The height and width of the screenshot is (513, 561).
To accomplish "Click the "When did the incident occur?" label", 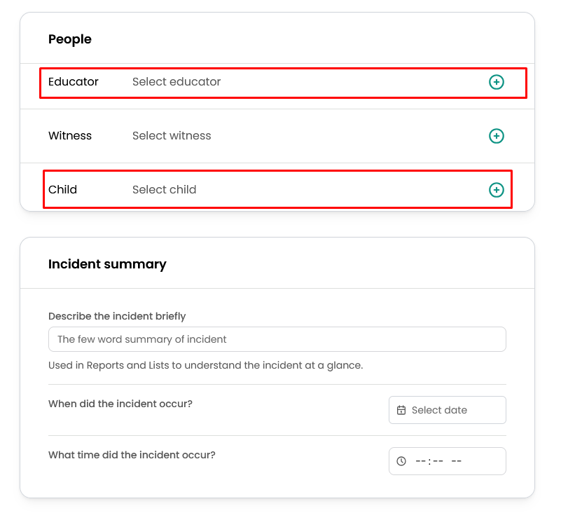I will pyautogui.click(x=120, y=404).
